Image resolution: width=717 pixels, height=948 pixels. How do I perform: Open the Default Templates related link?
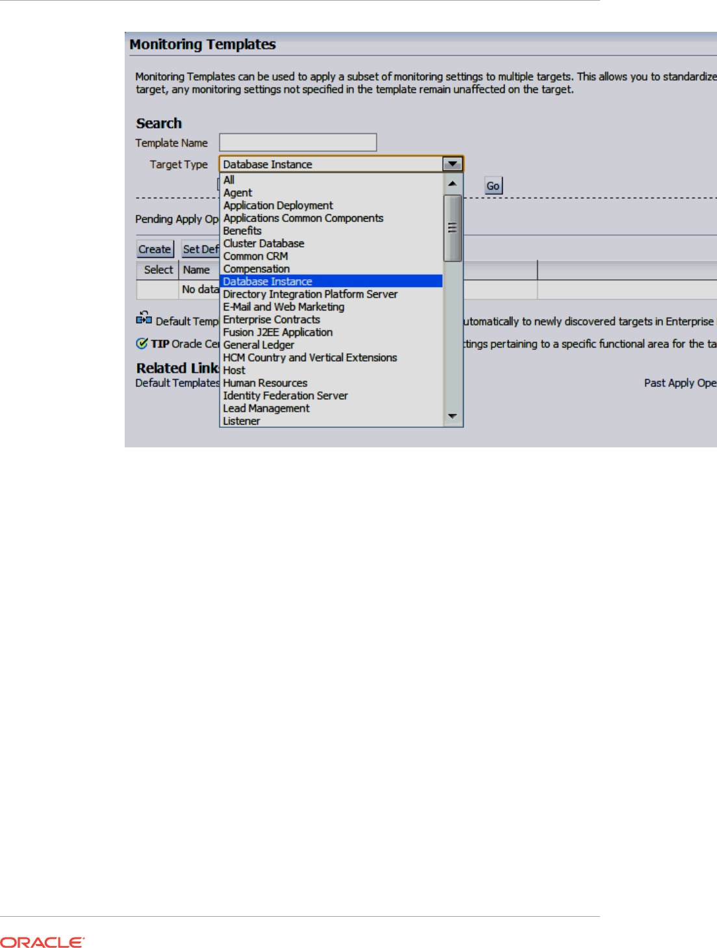[177, 383]
